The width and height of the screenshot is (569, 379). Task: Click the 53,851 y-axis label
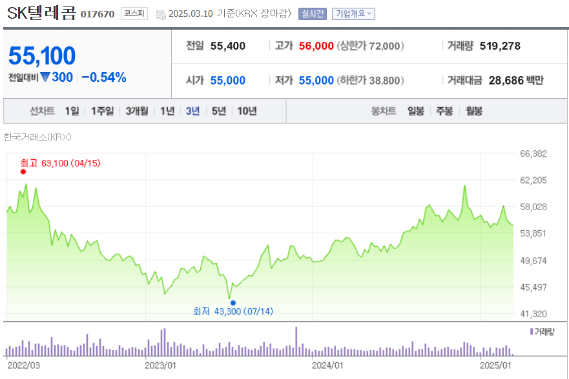(533, 233)
